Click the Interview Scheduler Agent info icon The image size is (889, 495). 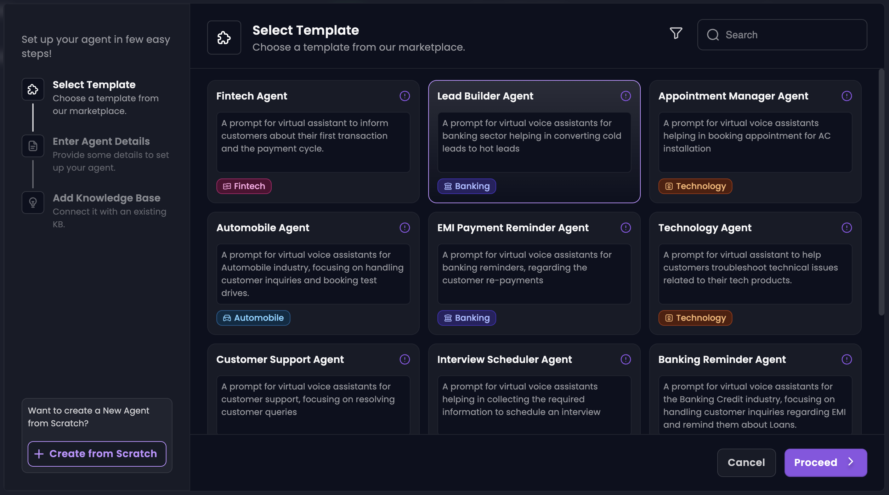click(x=625, y=359)
